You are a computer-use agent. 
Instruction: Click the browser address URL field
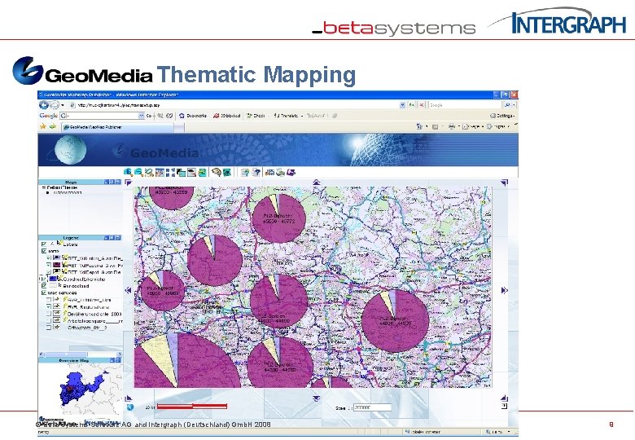pyautogui.click(x=234, y=105)
